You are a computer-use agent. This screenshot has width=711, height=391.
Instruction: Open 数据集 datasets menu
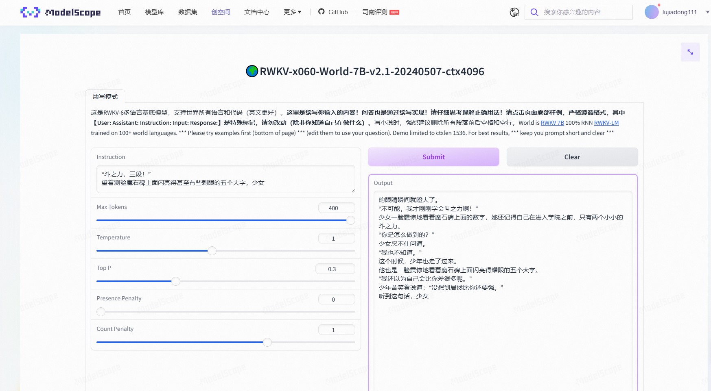pyautogui.click(x=188, y=12)
